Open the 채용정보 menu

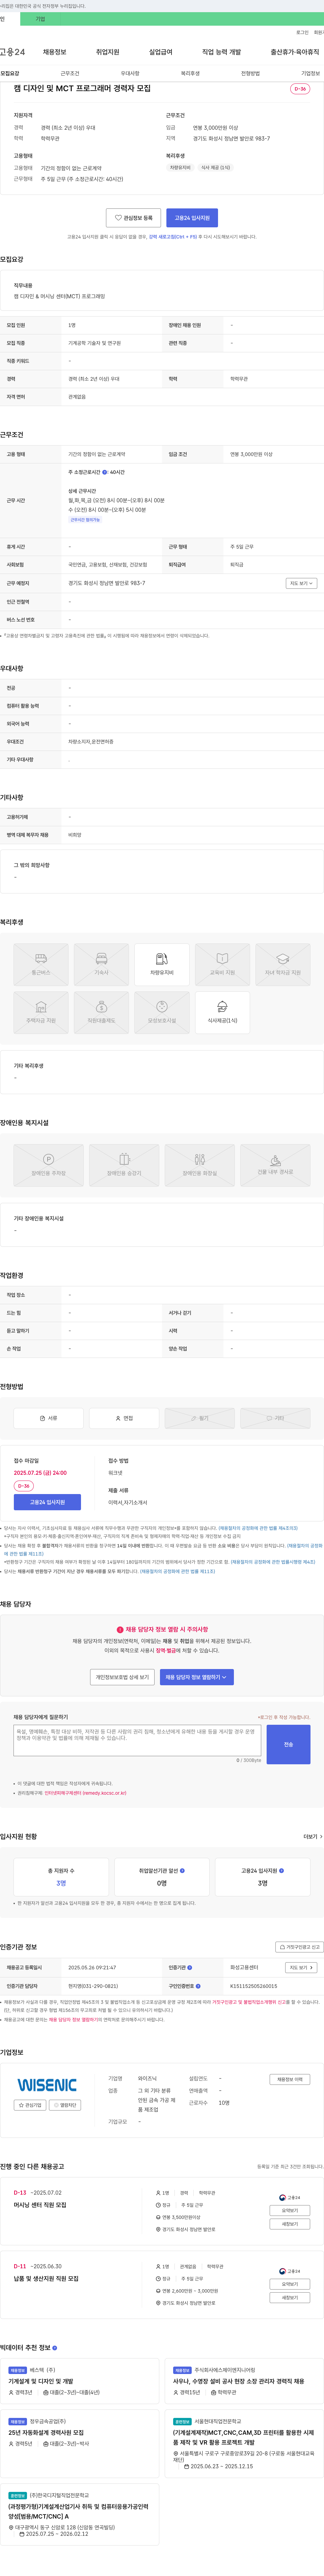[54, 52]
